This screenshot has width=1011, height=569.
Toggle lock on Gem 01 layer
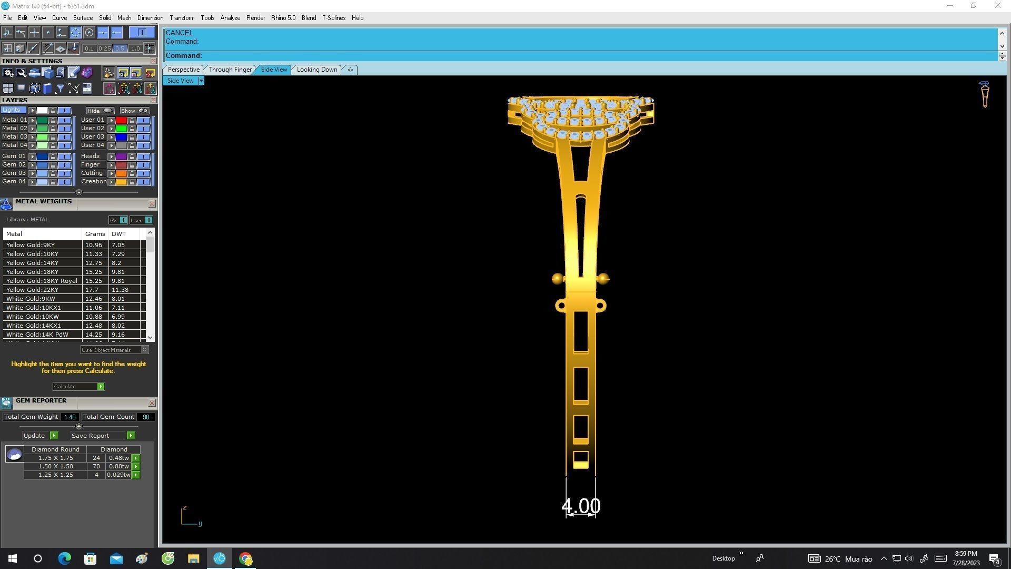53,156
